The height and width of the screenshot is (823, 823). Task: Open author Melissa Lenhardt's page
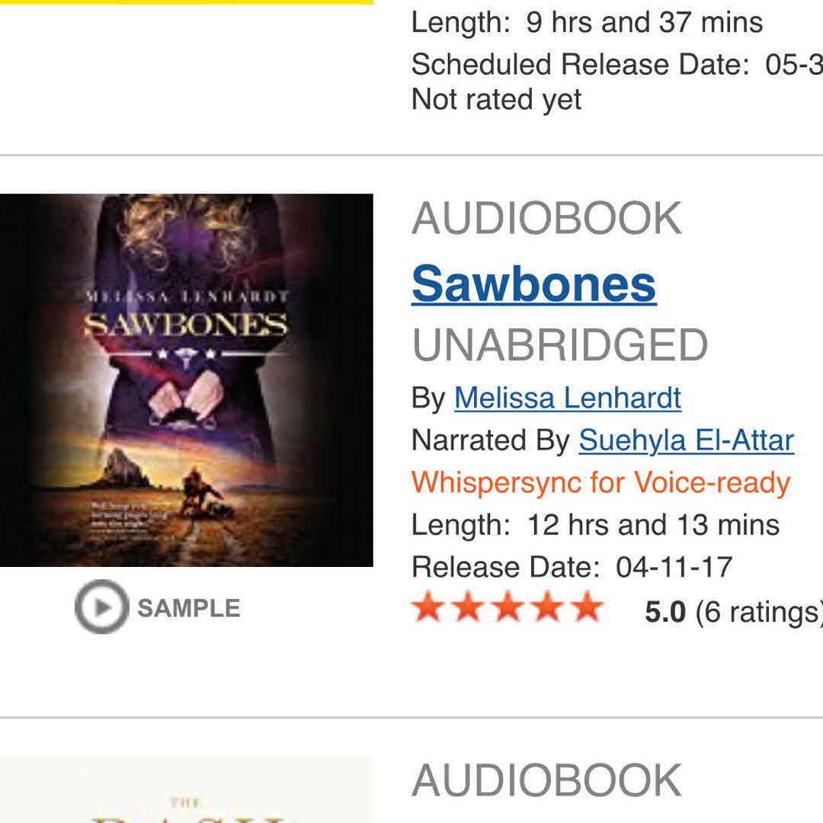pos(568,398)
